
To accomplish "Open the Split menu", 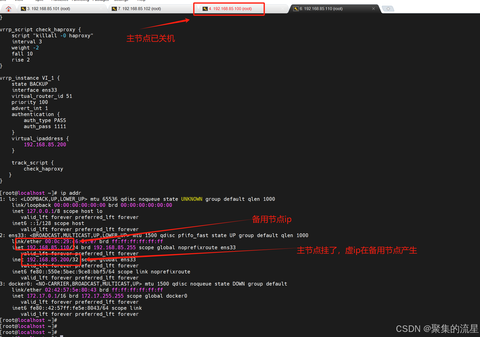I will pos(39,1).
